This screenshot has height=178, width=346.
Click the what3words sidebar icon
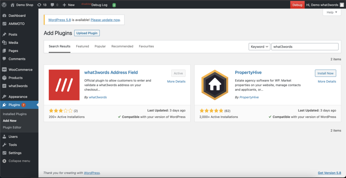click(x=4, y=86)
